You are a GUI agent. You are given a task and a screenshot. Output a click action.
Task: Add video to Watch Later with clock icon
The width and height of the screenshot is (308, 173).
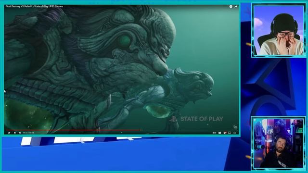click(x=231, y=6)
